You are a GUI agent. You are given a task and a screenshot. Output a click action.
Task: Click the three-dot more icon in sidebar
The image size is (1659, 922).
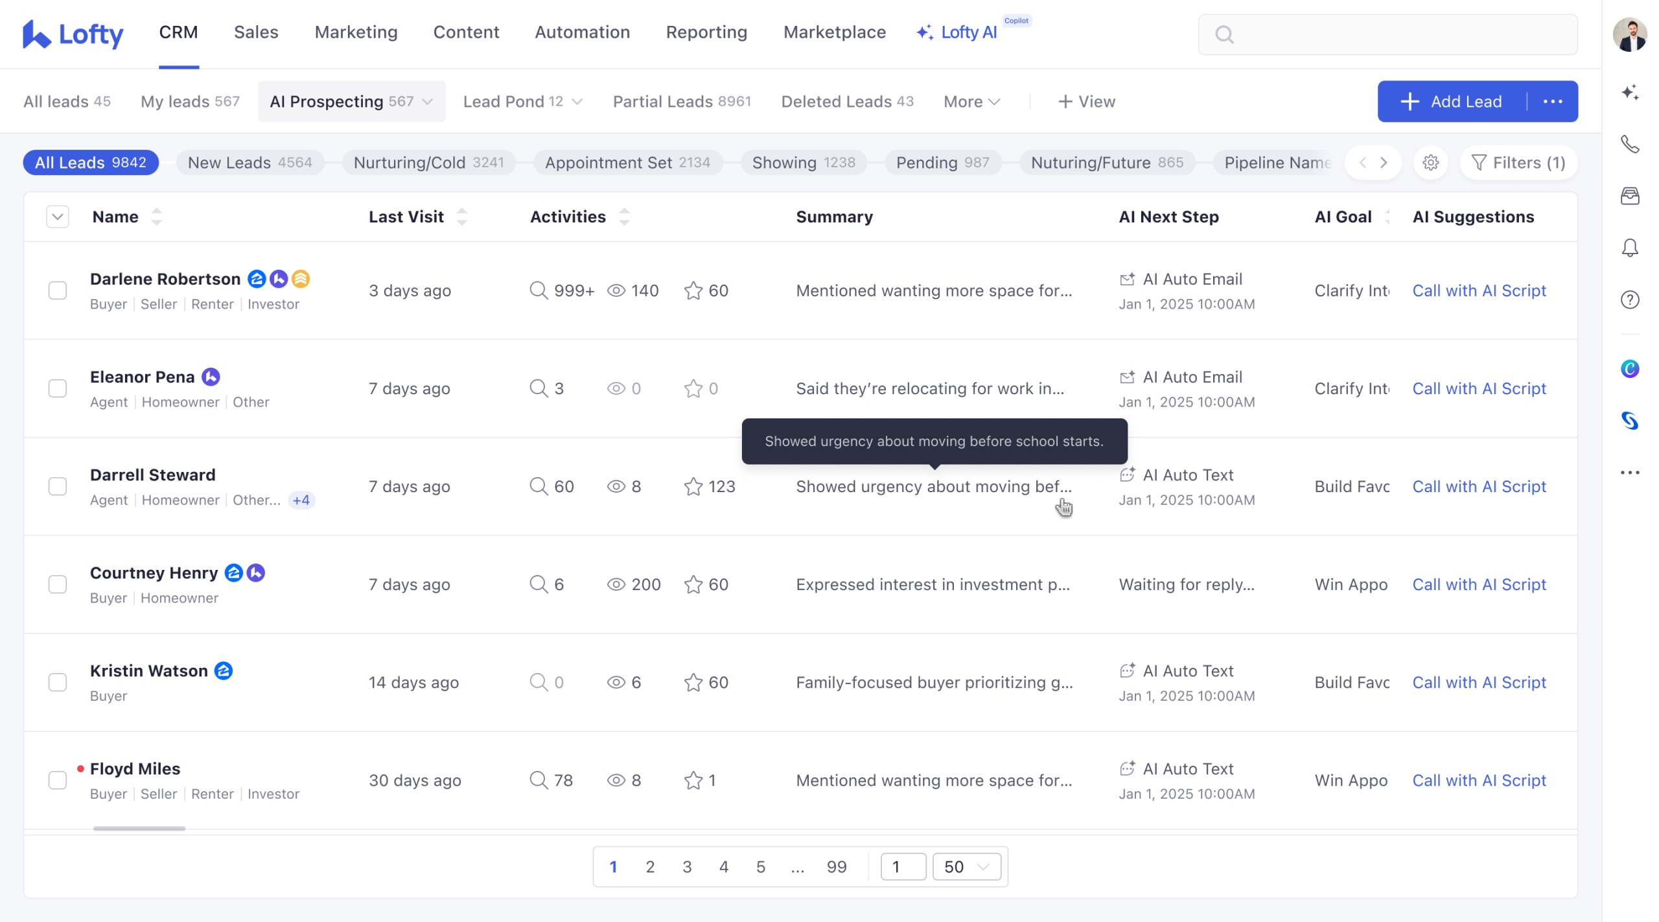(x=1630, y=473)
